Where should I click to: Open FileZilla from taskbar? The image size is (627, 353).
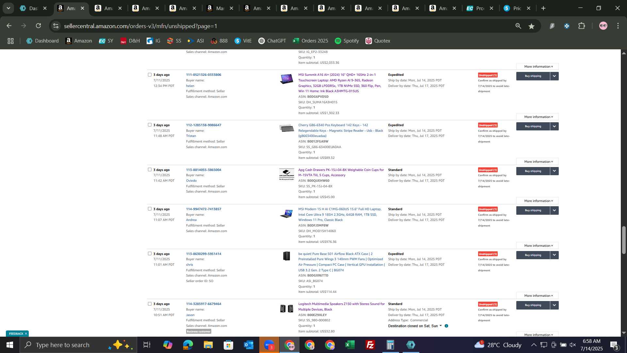[370, 345]
